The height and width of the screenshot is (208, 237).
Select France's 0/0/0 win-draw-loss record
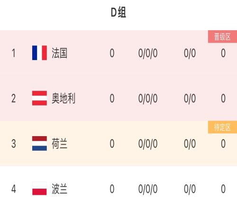(x=148, y=53)
